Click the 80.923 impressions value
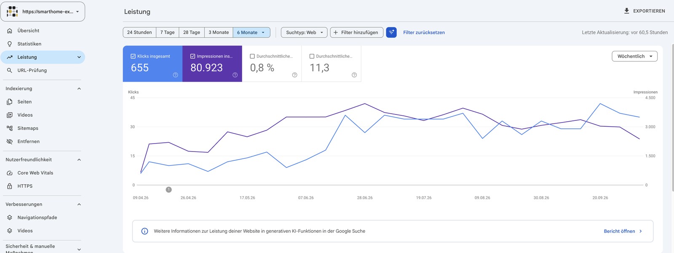The image size is (674, 253). point(206,68)
